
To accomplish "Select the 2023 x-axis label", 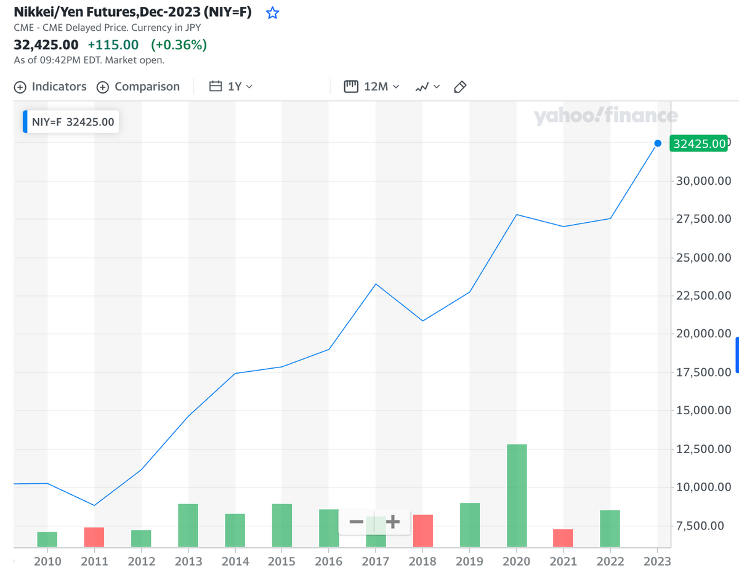I will click(657, 561).
